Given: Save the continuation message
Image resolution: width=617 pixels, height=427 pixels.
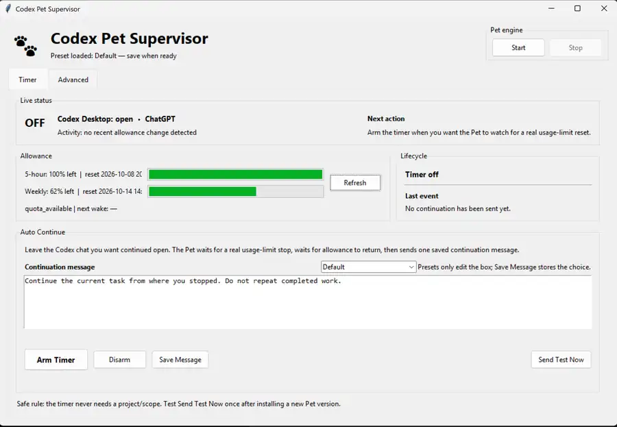Looking at the screenshot, I should (x=180, y=360).
